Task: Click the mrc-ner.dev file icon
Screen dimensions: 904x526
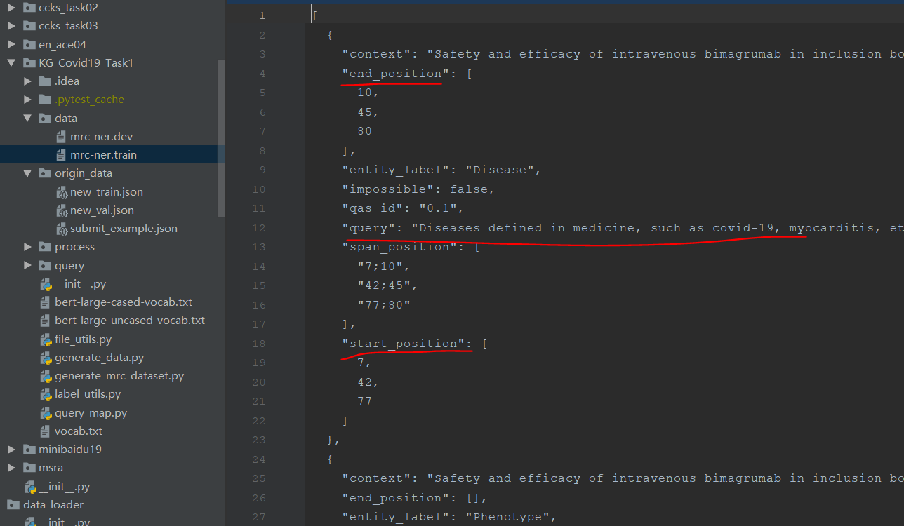Action: (61, 136)
